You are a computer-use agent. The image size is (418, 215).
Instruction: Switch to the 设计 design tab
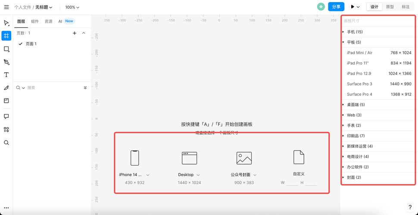click(374, 7)
